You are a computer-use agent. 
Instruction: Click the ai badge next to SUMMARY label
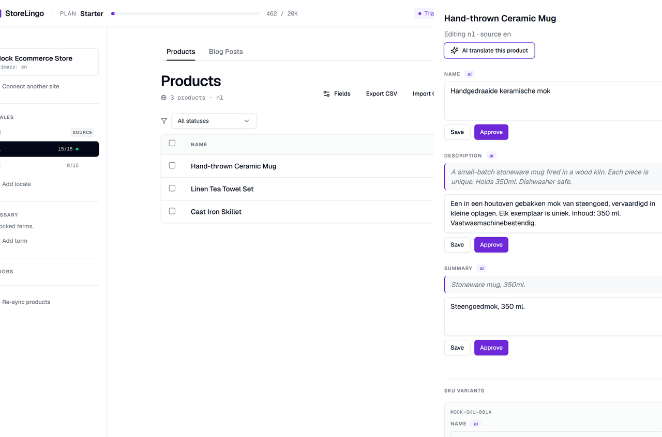click(x=482, y=269)
